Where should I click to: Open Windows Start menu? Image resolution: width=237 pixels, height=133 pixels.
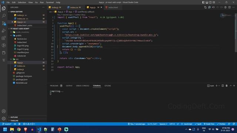pos(5,129)
